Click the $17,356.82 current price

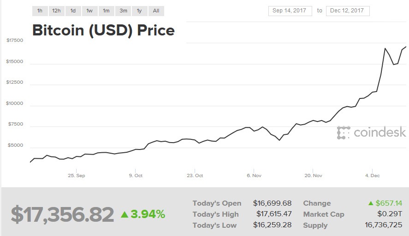62,214
